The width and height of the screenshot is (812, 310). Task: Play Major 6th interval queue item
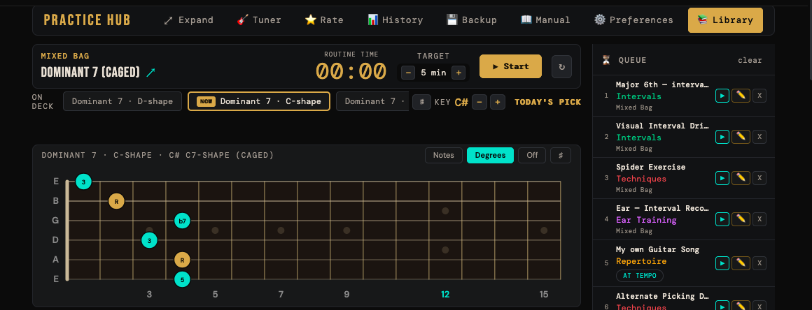[722, 96]
